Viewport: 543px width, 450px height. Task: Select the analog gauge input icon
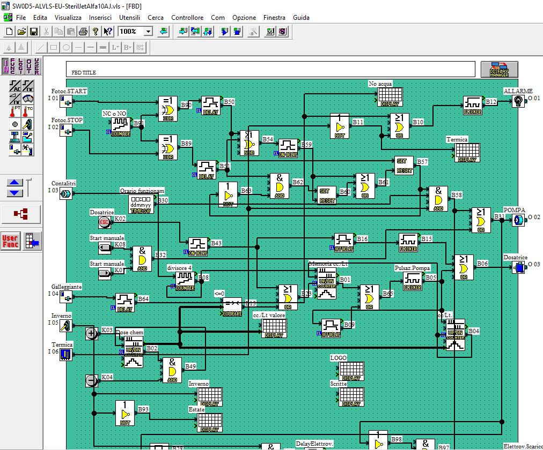coord(27,98)
